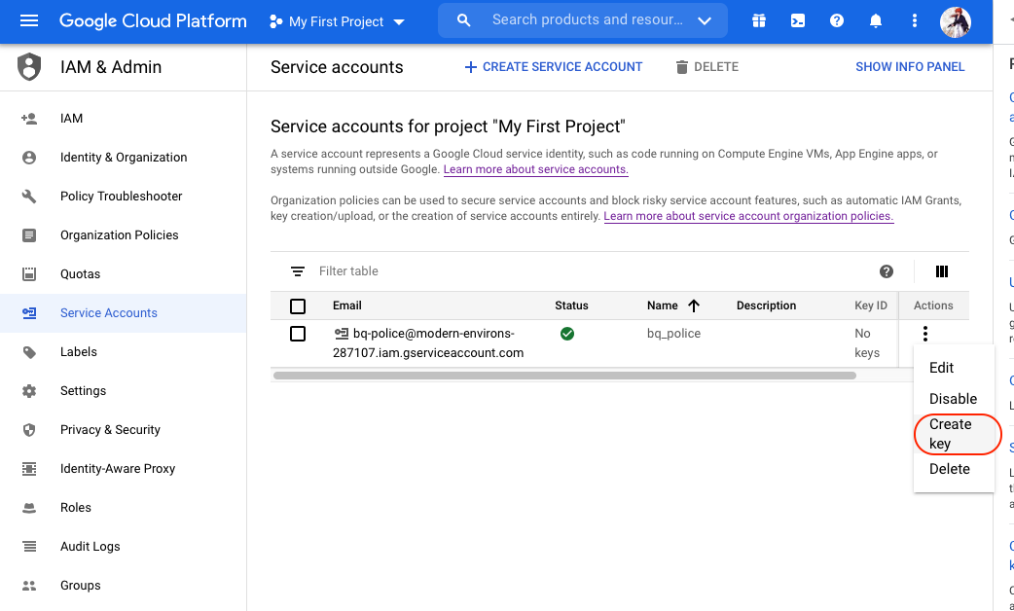Click the Filter table input field

coord(584,271)
